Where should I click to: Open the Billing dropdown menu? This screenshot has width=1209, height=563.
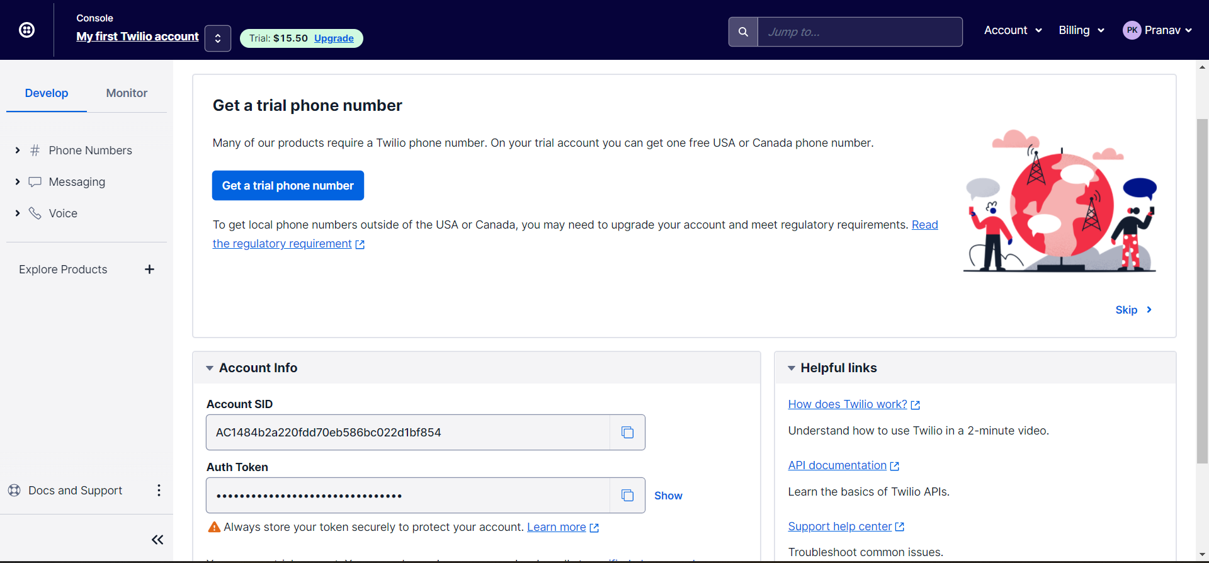1081,30
